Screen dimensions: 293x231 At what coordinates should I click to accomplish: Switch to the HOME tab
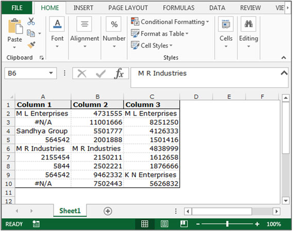(x=50, y=8)
